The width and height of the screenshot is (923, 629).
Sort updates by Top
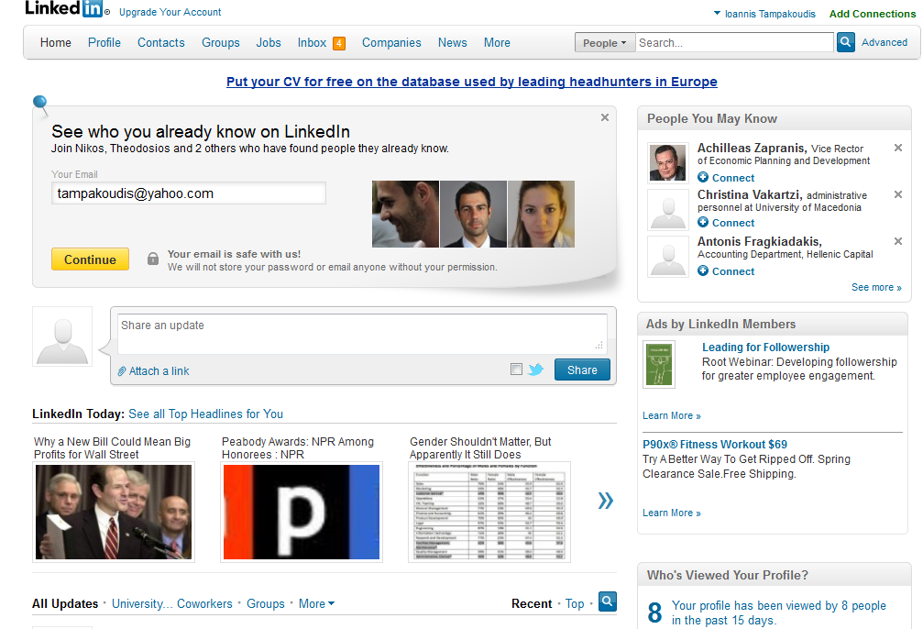point(575,603)
